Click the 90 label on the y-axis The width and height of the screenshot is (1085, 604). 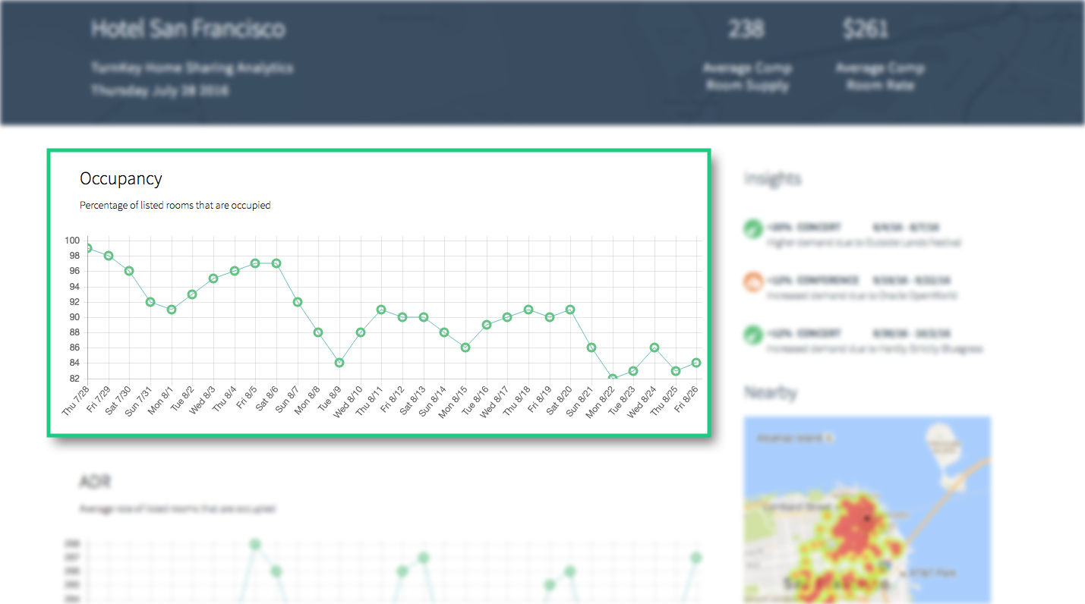pos(74,317)
